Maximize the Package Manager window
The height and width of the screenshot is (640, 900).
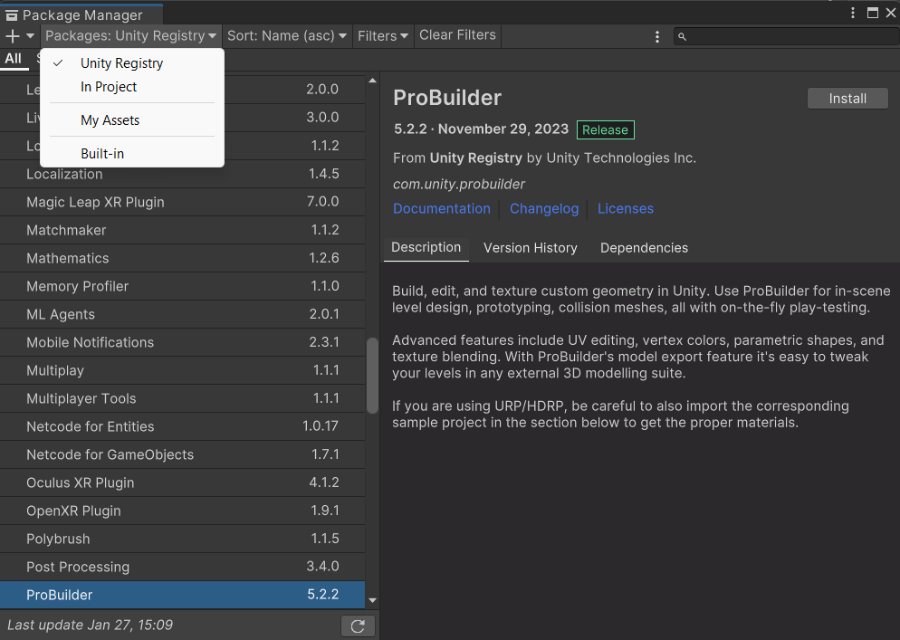(x=873, y=13)
